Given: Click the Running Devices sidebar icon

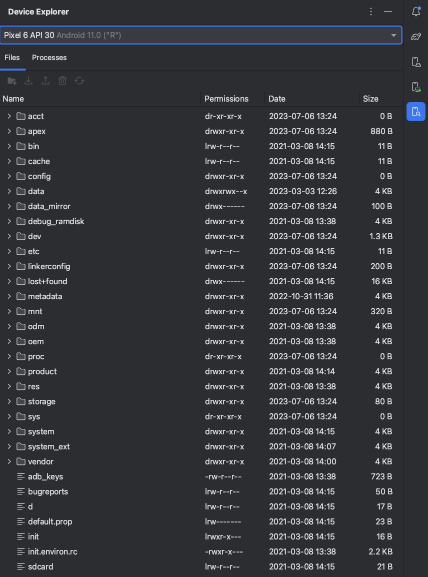Looking at the screenshot, I should pyautogui.click(x=415, y=87).
